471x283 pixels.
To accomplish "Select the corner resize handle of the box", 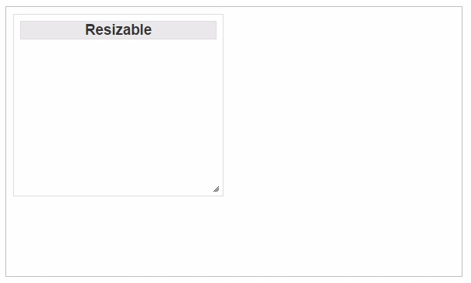I will click(217, 189).
